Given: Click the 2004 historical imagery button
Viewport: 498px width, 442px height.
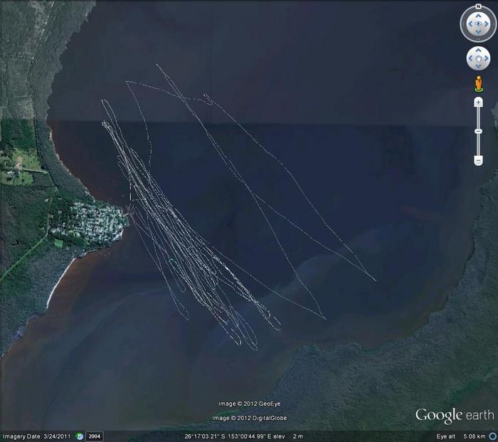Looking at the screenshot, I should tap(95, 436).
